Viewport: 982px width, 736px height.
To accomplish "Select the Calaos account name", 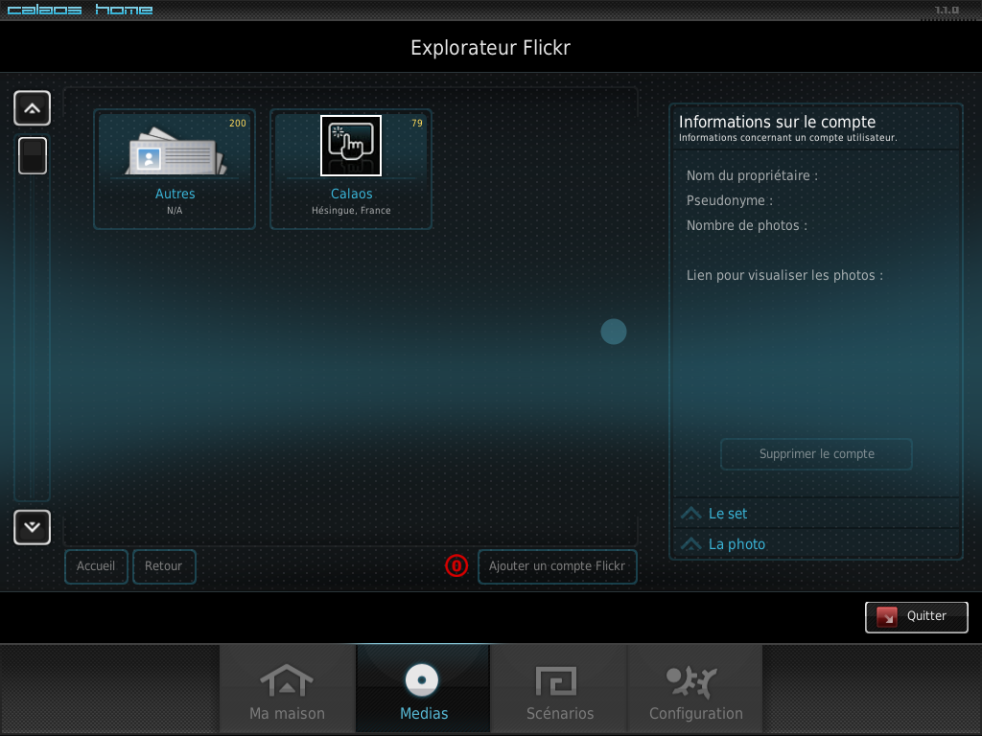I will pos(351,194).
